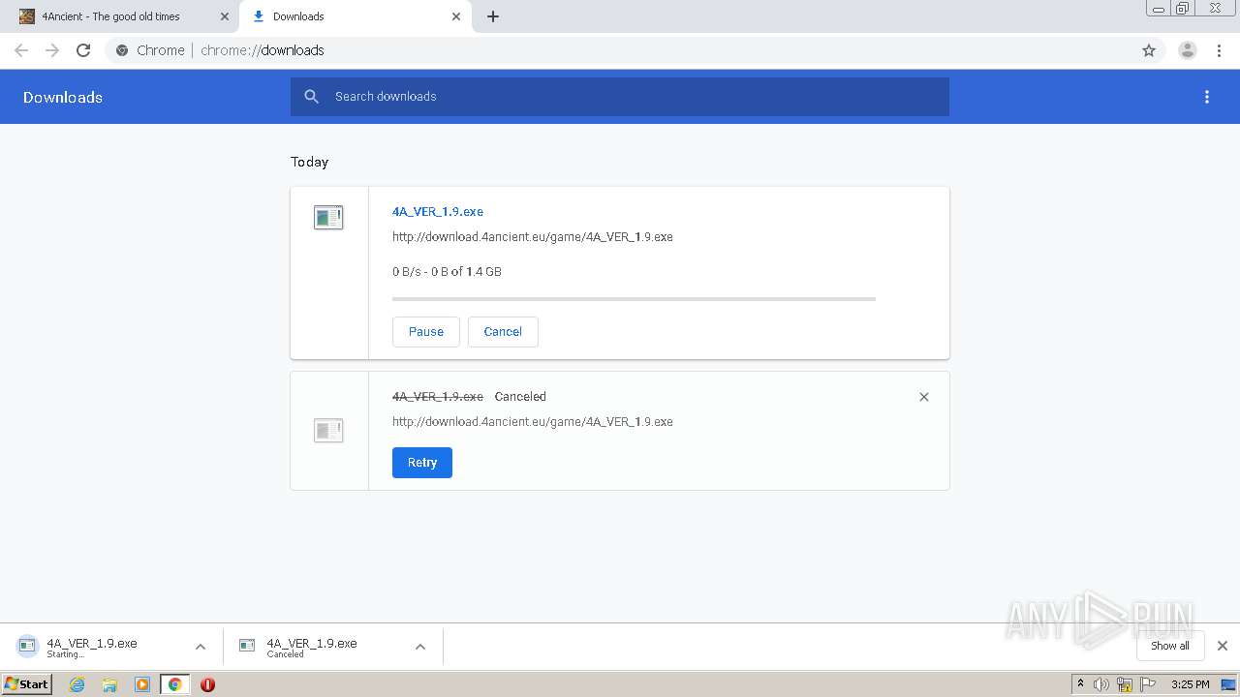Viewport: 1240px width, 697px height.
Task: Reload the downloads page
Action: coord(83,50)
